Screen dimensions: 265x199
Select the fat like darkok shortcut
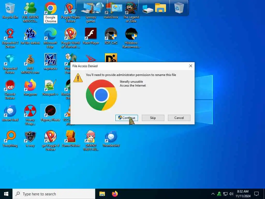(x=30, y=36)
